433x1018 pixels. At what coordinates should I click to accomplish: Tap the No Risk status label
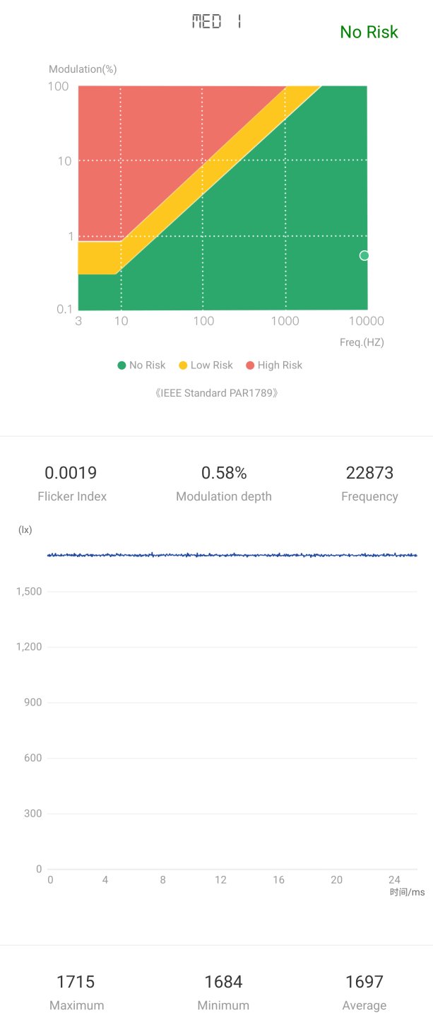point(369,32)
